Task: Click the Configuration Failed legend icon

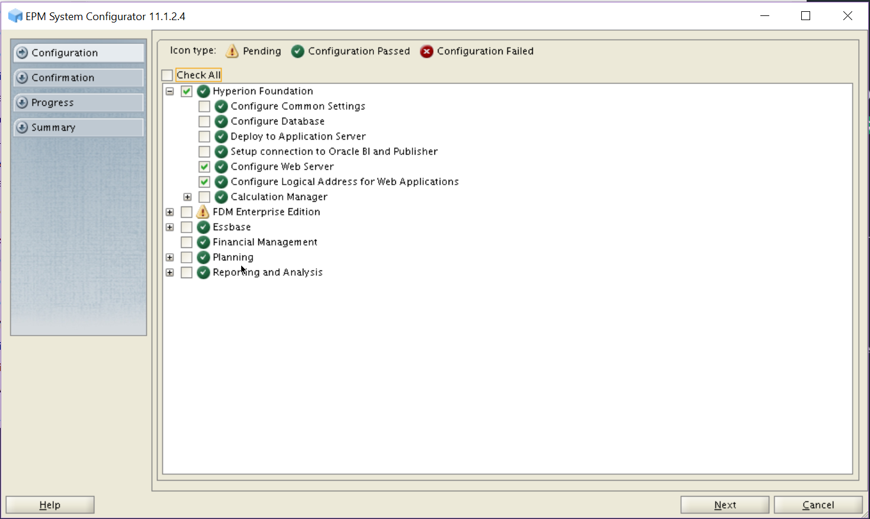Action: click(x=427, y=51)
